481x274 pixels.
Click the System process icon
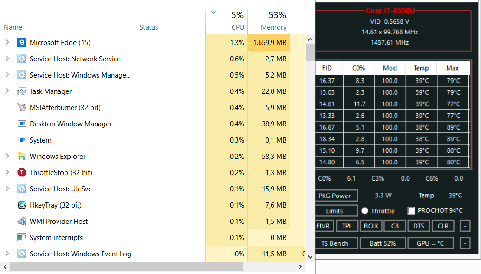21,140
